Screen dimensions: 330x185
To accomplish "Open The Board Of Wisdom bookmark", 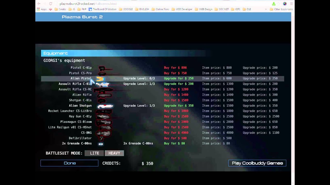I will click(103, 9).
